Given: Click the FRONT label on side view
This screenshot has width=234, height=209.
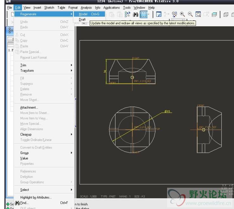Looking at the screenshot, I should [x=201, y=105].
